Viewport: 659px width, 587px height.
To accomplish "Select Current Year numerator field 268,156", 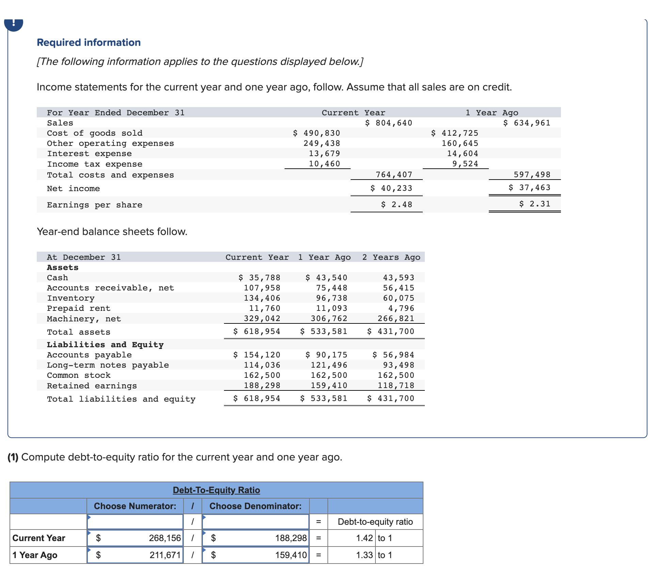I will coord(135,538).
